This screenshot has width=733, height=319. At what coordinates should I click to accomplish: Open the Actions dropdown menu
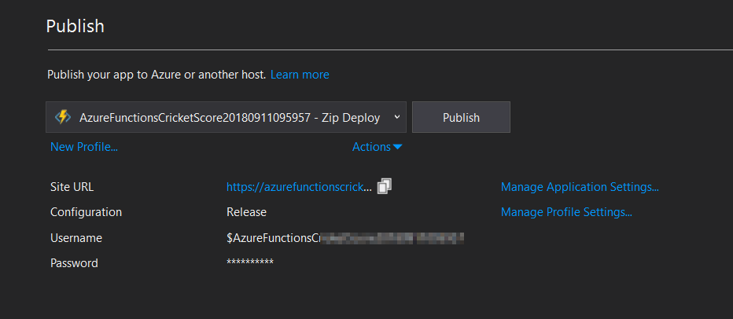pos(371,147)
